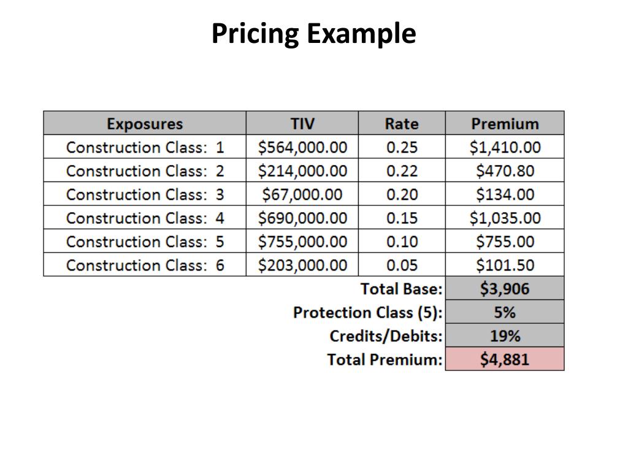Screen dimensions: 628x471
Task: Click the 0.05 rate cell
Action: [x=402, y=265]
